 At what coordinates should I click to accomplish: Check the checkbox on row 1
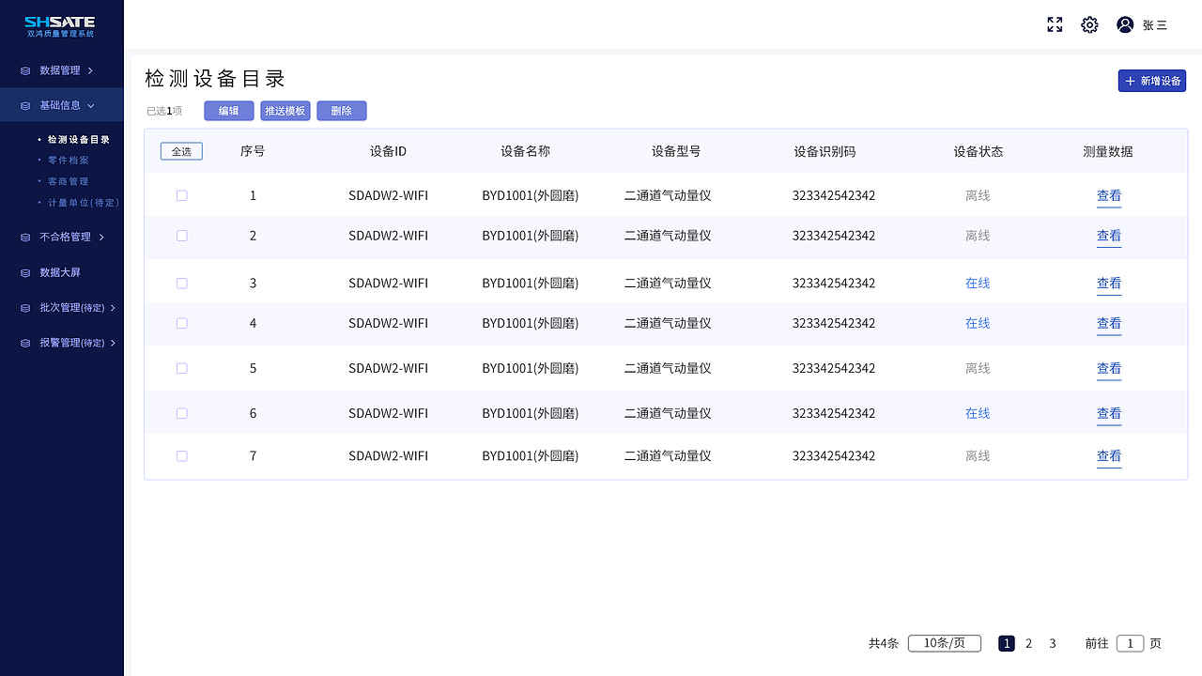181,195
